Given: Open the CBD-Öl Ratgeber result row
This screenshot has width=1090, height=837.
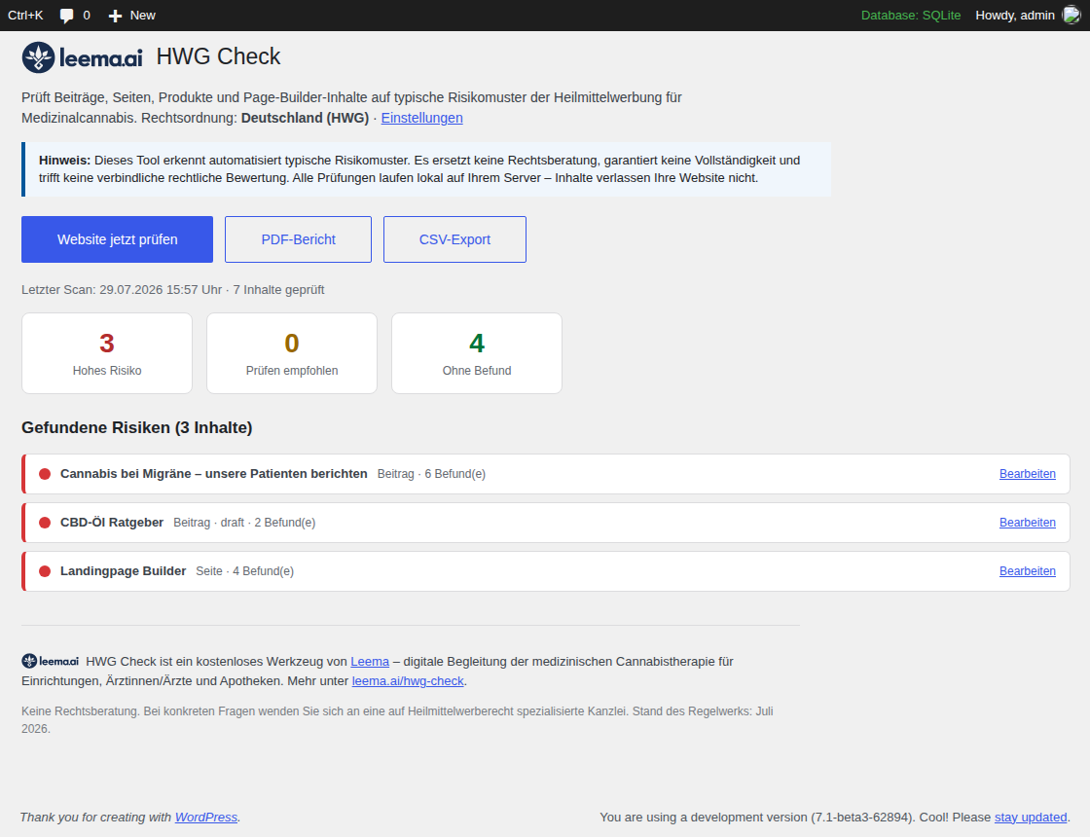Looking at the screenshot, I should (x=546, y=523).
